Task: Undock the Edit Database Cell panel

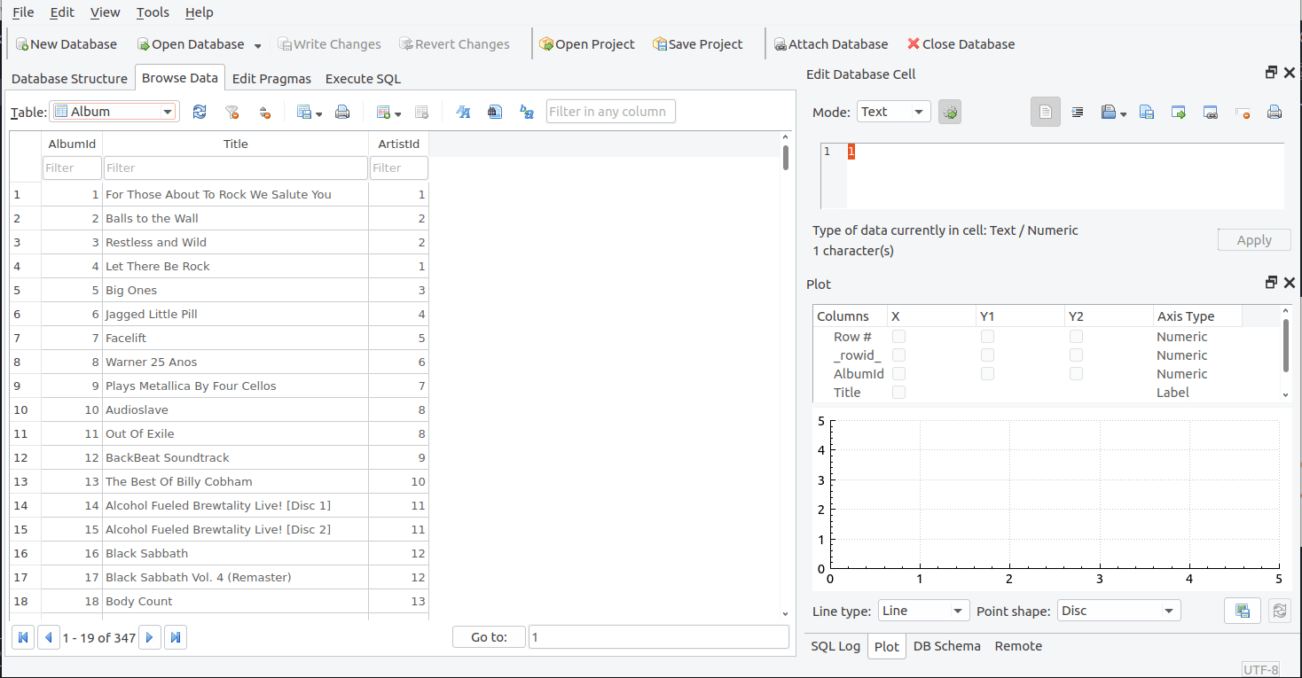Action: pos(1271,73)
